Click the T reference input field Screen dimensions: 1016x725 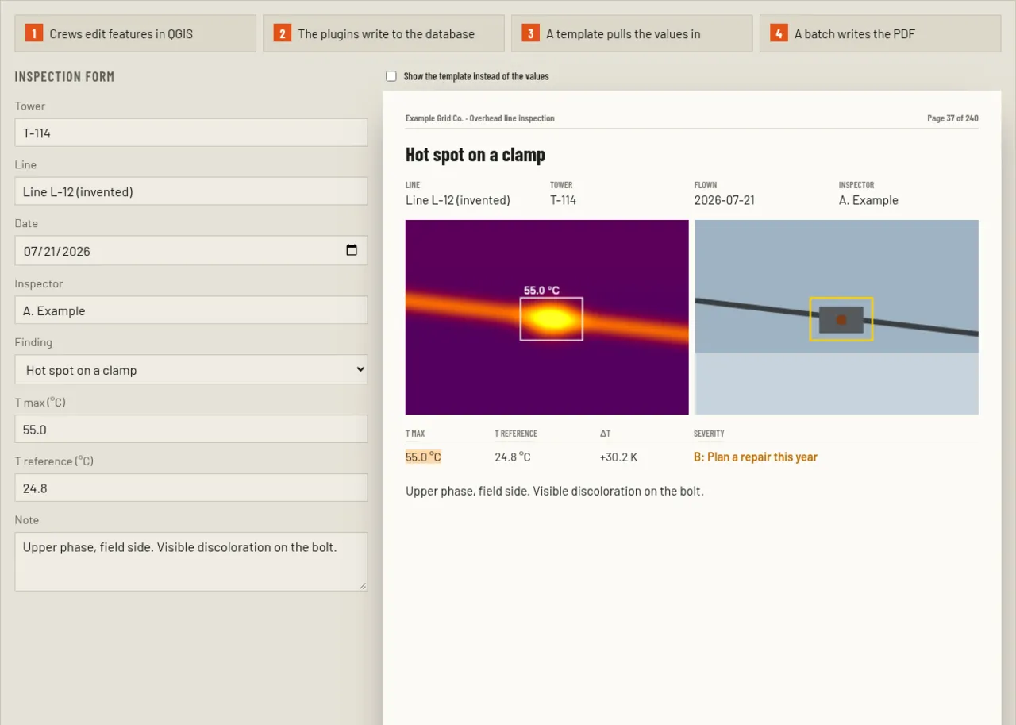click(191, 488)
